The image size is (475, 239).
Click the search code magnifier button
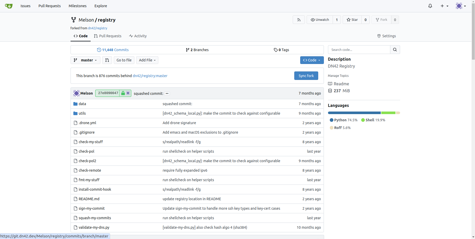(x=395, y=50)
